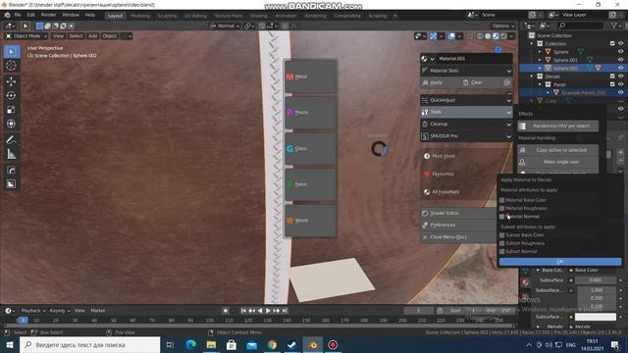The height and width of the screenshot is (353, 628).
Task: Open Preferences in the pie menu
Action: click(x=458, y=225)
